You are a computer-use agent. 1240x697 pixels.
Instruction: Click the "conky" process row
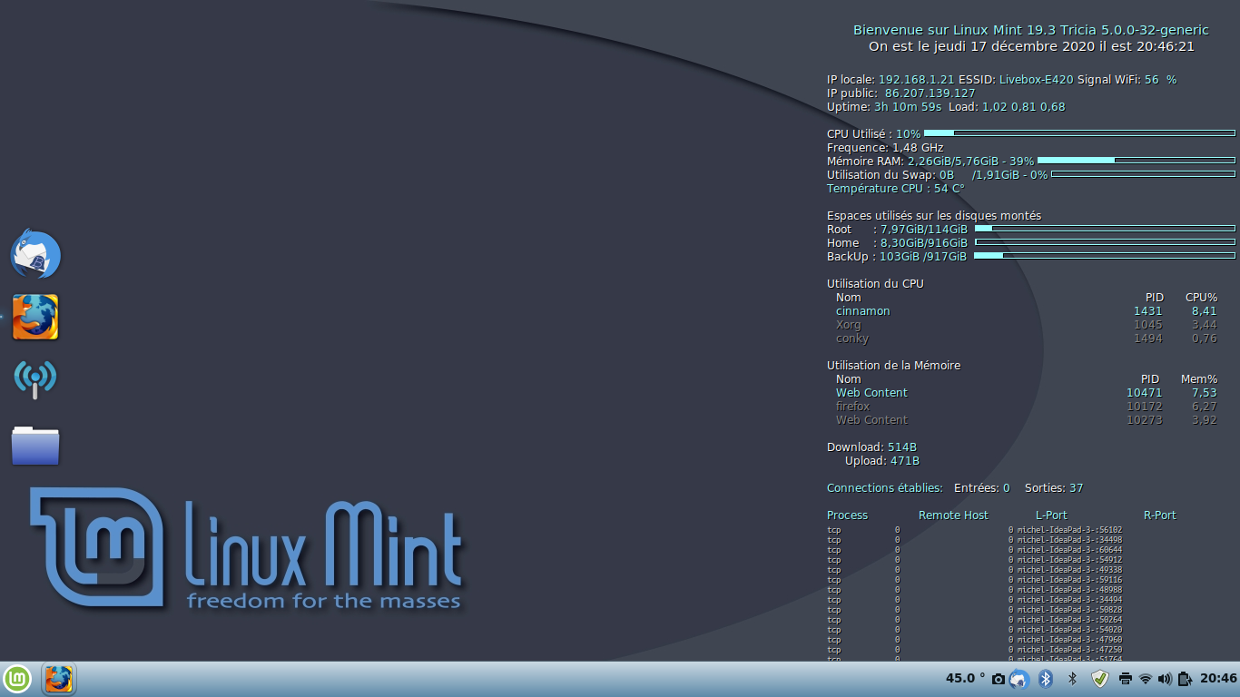[1027, 338]
